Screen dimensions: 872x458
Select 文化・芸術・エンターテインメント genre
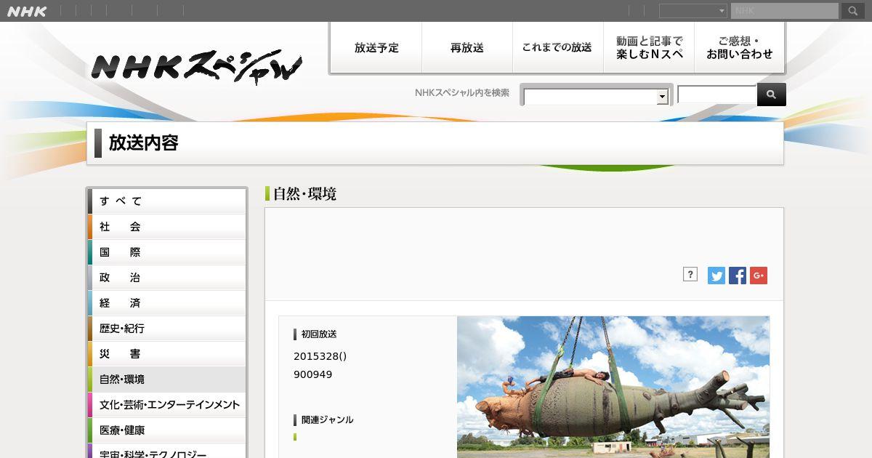(x=167, y=405)
